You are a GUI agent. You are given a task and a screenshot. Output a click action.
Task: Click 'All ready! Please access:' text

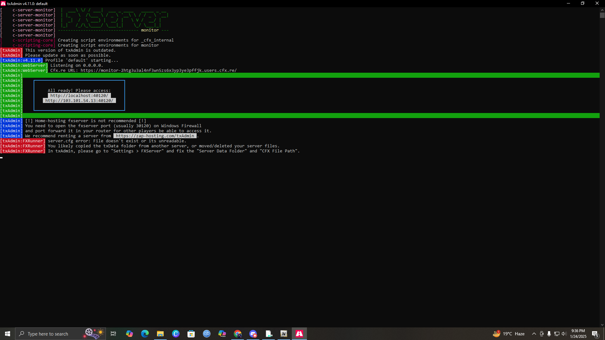(79, 91)
